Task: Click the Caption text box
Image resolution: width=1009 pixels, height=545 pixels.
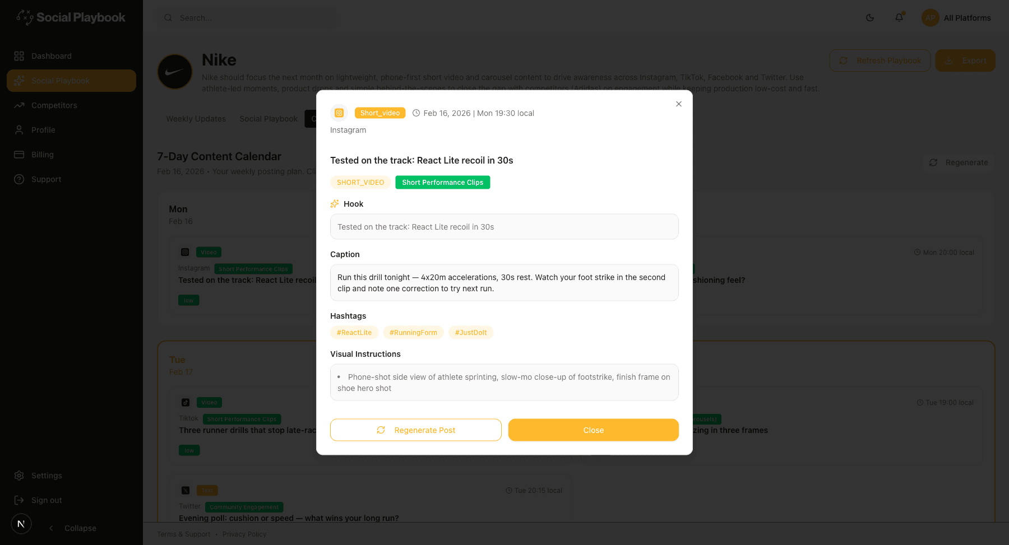Action: point(504,283)
